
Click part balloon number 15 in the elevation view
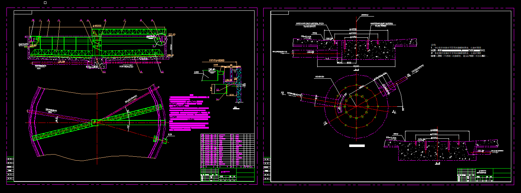tap(33, 20)
